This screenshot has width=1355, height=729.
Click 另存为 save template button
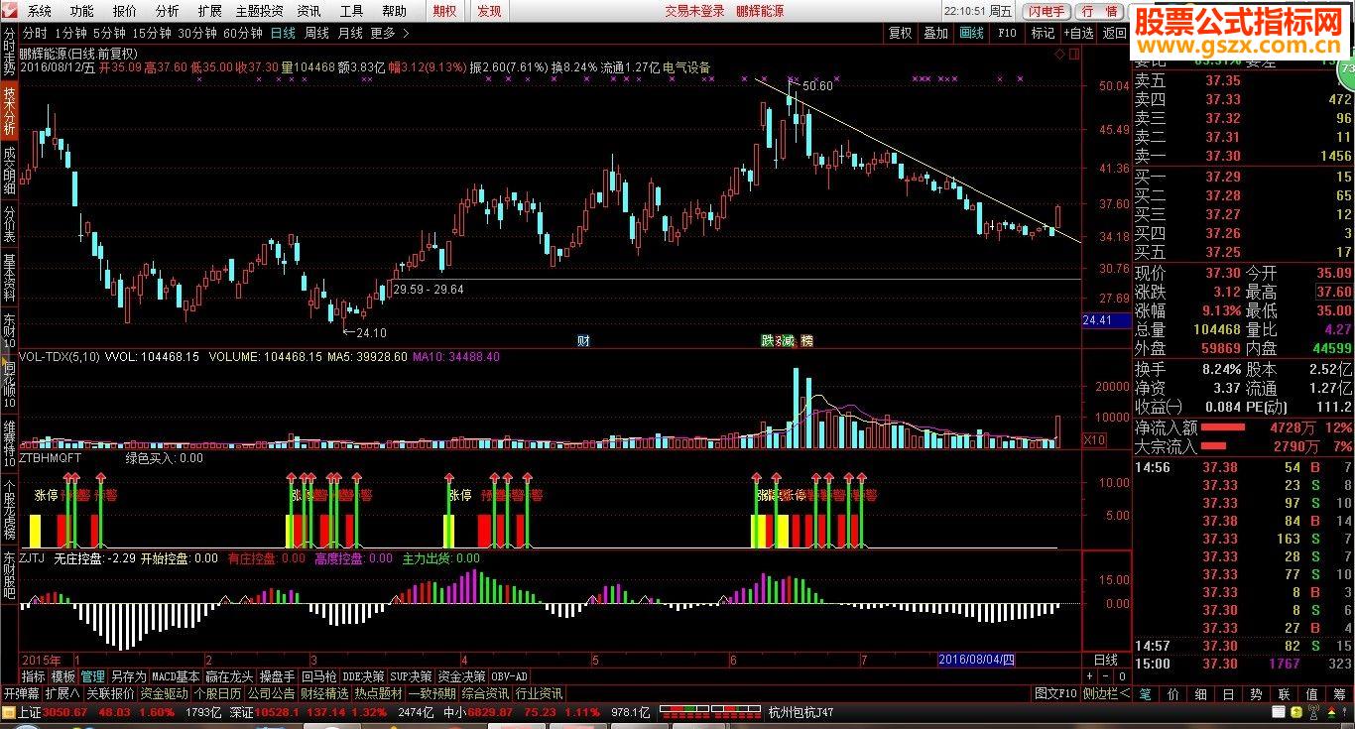point(128,676)
